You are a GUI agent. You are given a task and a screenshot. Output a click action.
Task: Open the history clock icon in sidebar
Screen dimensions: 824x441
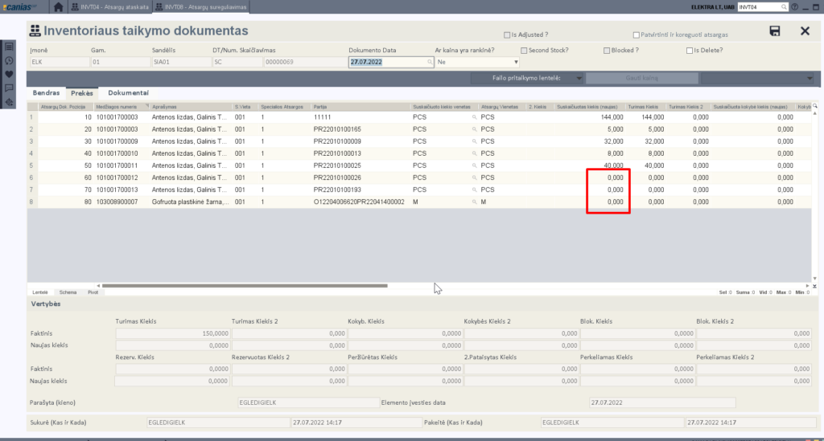point(9,60)
